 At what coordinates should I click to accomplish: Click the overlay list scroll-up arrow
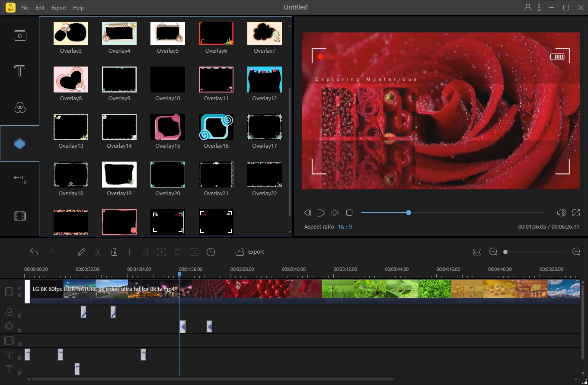coord(290,26)
